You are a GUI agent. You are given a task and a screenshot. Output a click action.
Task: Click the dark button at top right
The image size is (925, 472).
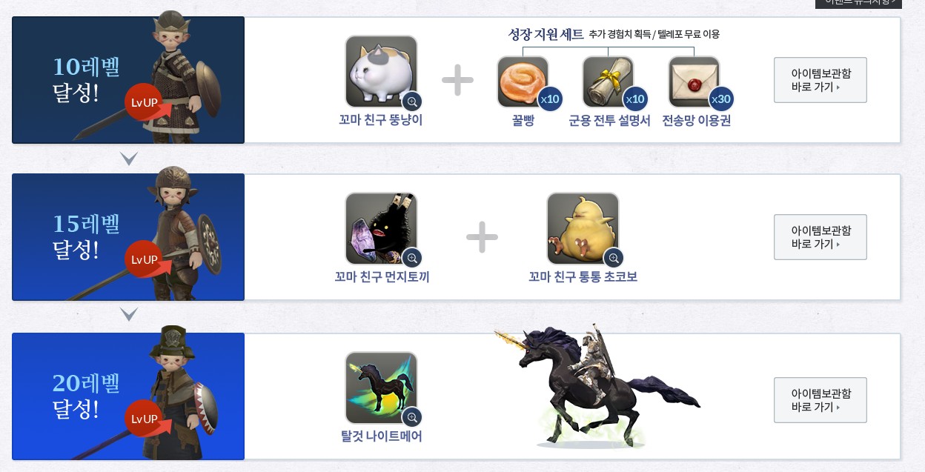click(x=858, y=3)
